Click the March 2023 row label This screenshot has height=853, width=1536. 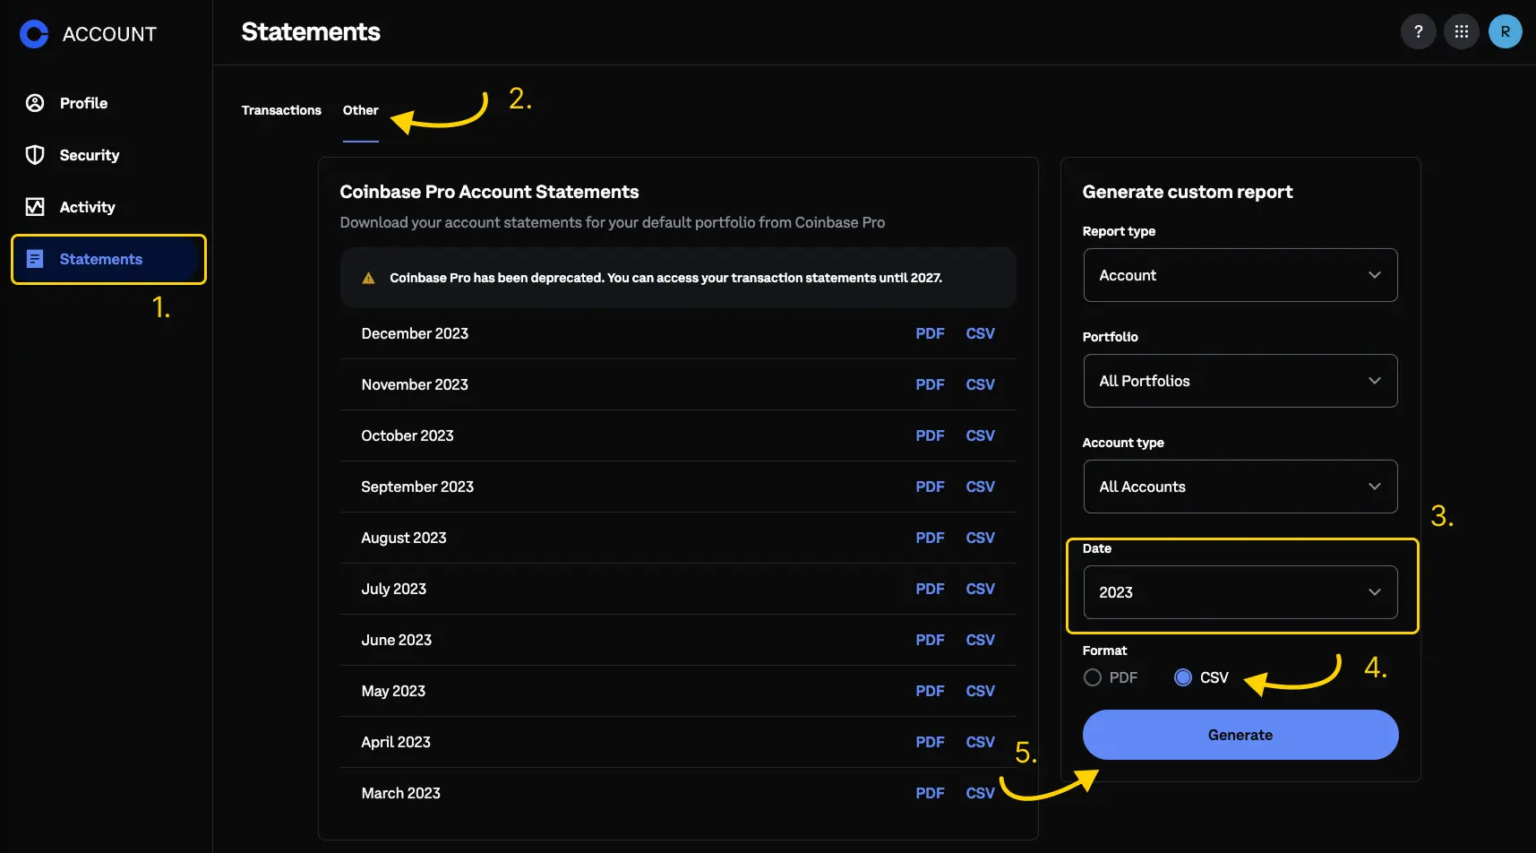pyautogui.click(x=401, y=793)
